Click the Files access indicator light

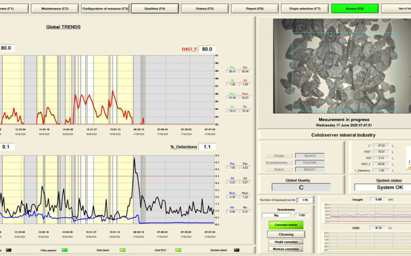[x=64, y=250]
